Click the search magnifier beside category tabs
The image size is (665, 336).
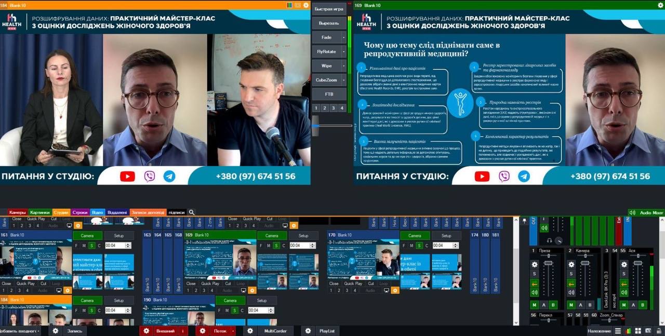192,212
